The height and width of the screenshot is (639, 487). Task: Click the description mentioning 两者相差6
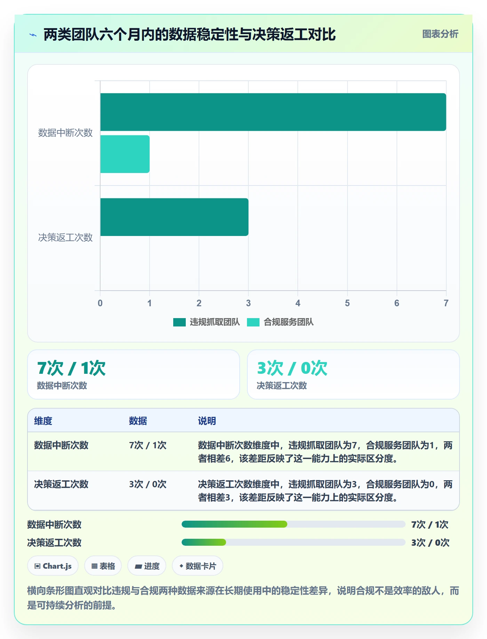point(325,452)
